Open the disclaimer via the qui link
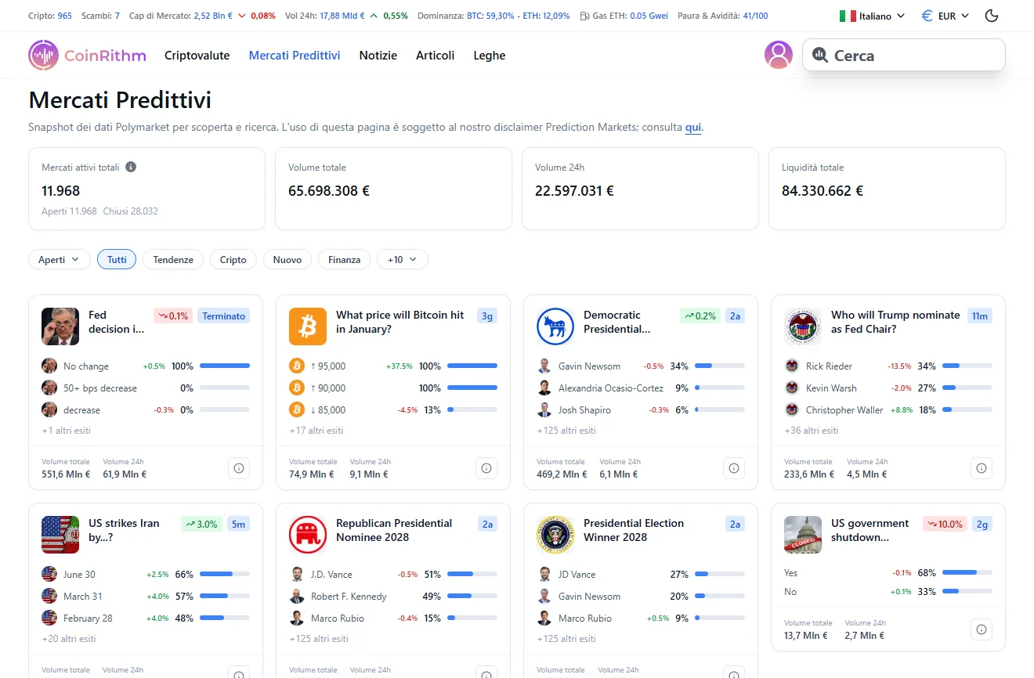The image size is (1034, 678). (x=692, y=127)
